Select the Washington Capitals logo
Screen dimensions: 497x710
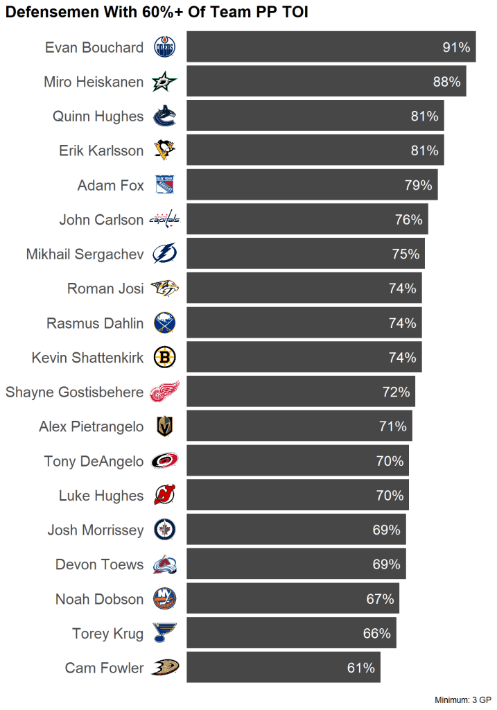(164, 220)
